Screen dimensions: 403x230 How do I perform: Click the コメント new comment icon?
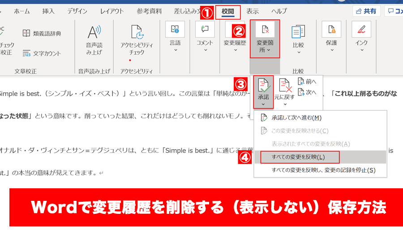pyautogui.click(x=205, y=29)
